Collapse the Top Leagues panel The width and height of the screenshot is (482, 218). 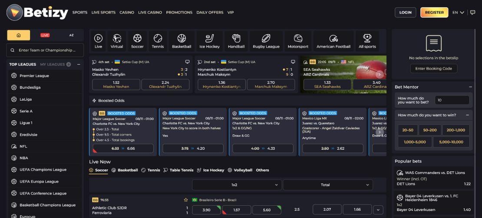pyautogui.click(x=79, y=64)
